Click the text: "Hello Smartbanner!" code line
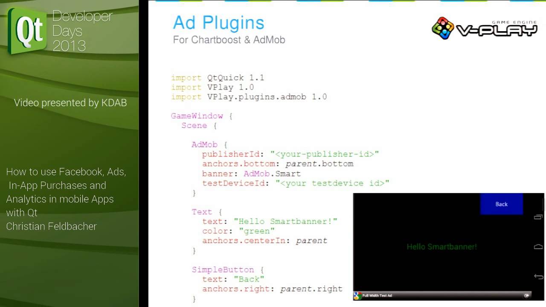 click(x=270, y=221)
